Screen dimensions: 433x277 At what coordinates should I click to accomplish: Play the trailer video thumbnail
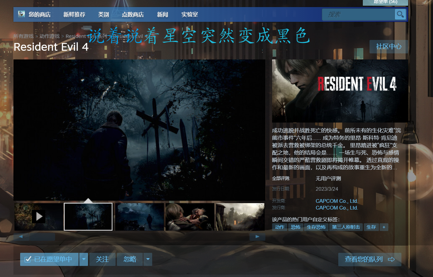[39, 217]
